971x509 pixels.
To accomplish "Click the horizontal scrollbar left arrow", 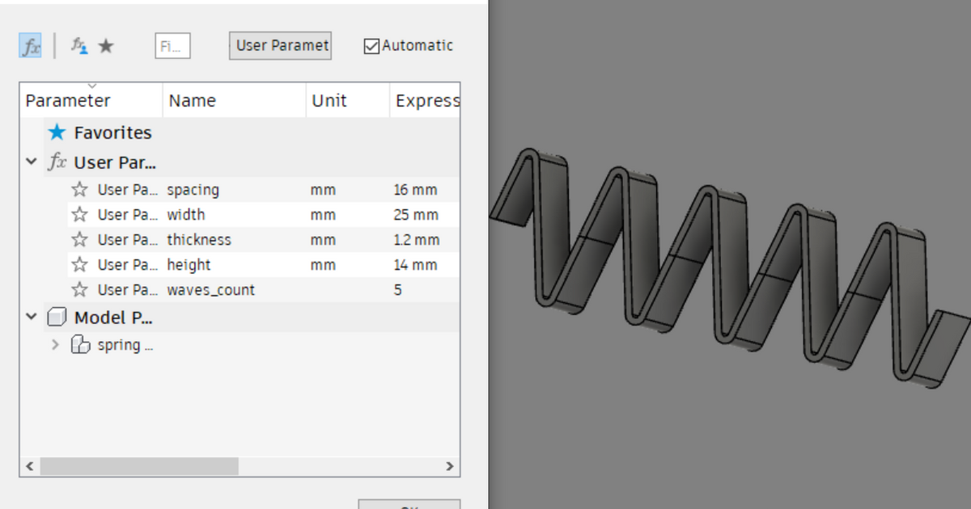I will (30, 466).
